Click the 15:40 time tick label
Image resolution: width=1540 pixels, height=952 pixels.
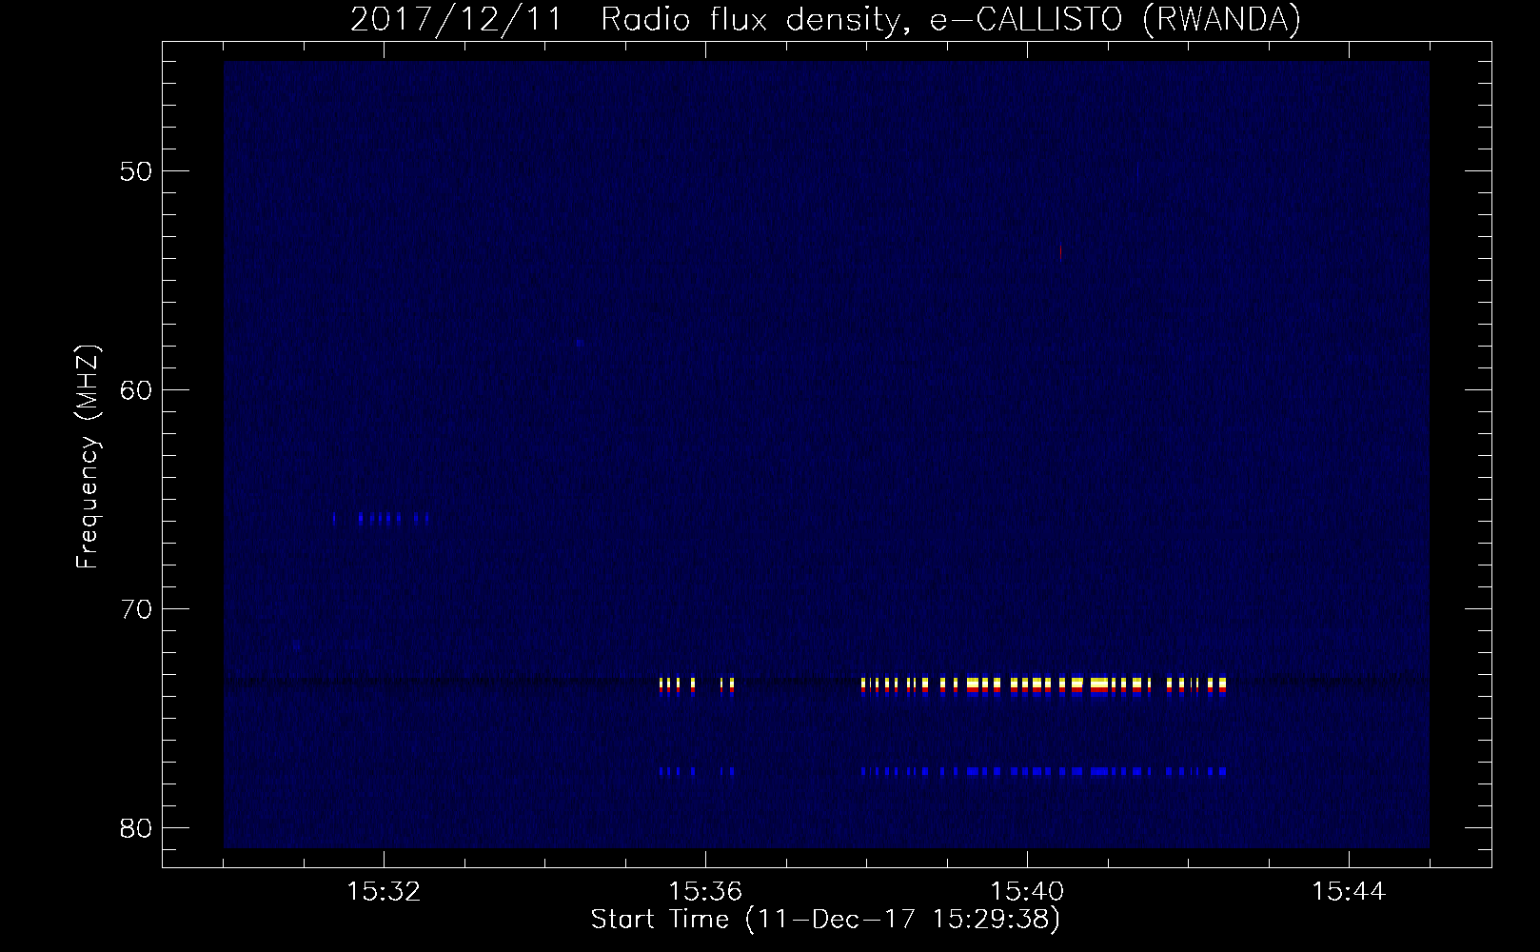point(1027,892)
